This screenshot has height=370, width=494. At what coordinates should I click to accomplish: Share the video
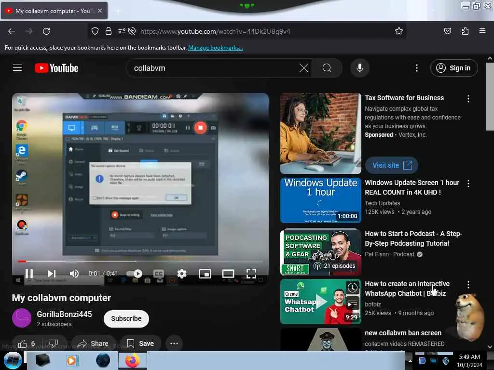coord(93,344)
